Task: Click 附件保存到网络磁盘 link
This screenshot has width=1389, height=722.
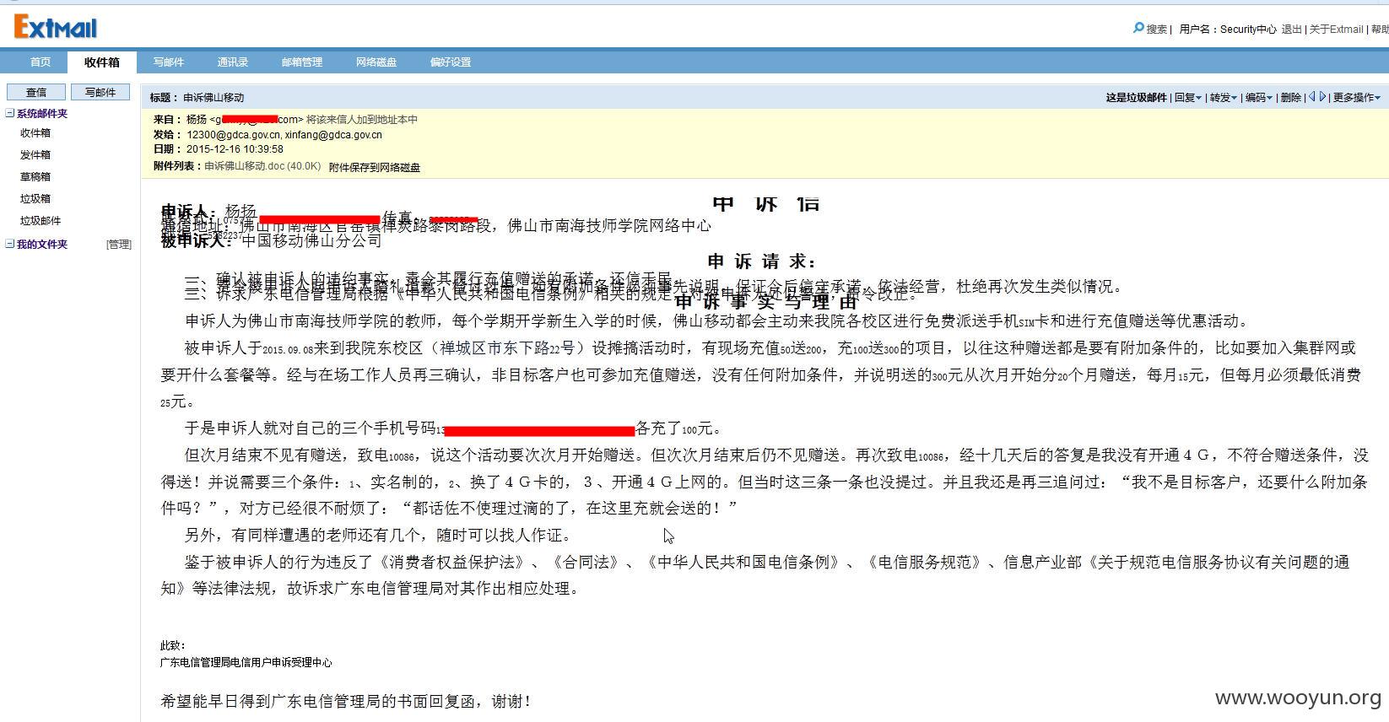Action: tap(375, 168)
